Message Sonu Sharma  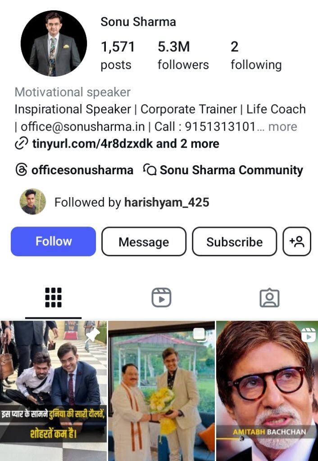[144, 241]
